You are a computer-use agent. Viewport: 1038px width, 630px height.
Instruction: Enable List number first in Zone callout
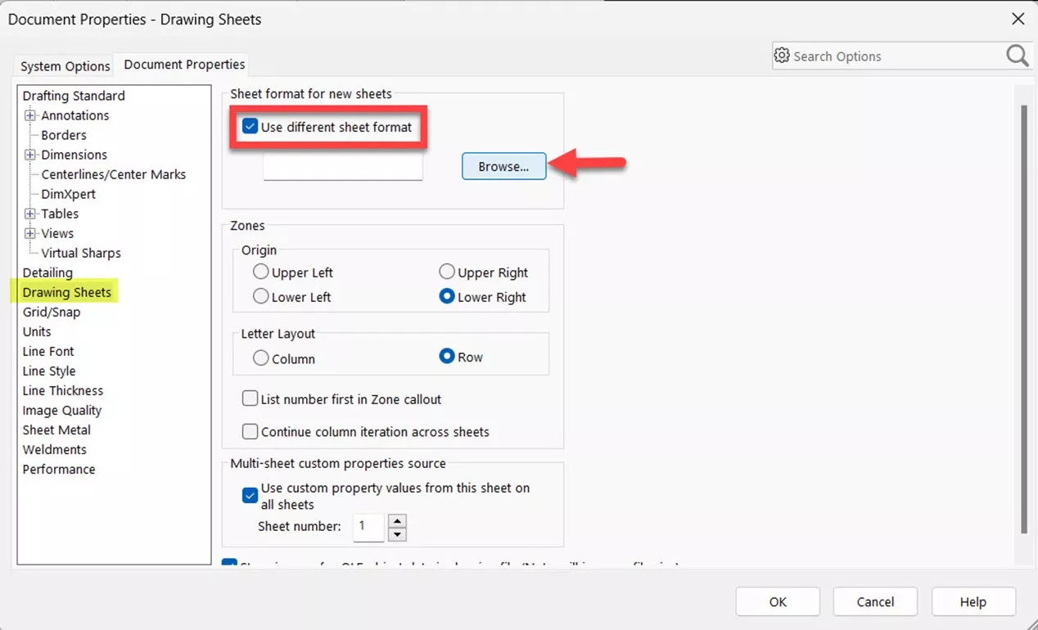pos(250,398)
